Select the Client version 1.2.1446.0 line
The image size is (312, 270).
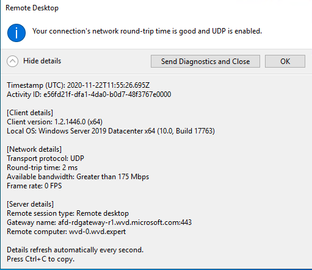tap(54, 122)
